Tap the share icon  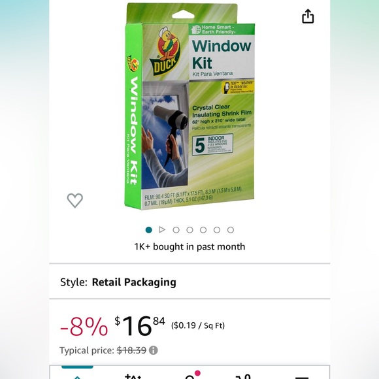(x=308, y=16)
